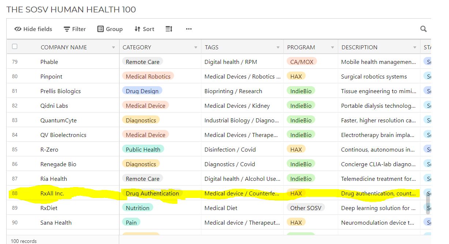Click the CA/MOX program tag
The width and height of the screenshot is (449, 244).
tap(302, 62)
